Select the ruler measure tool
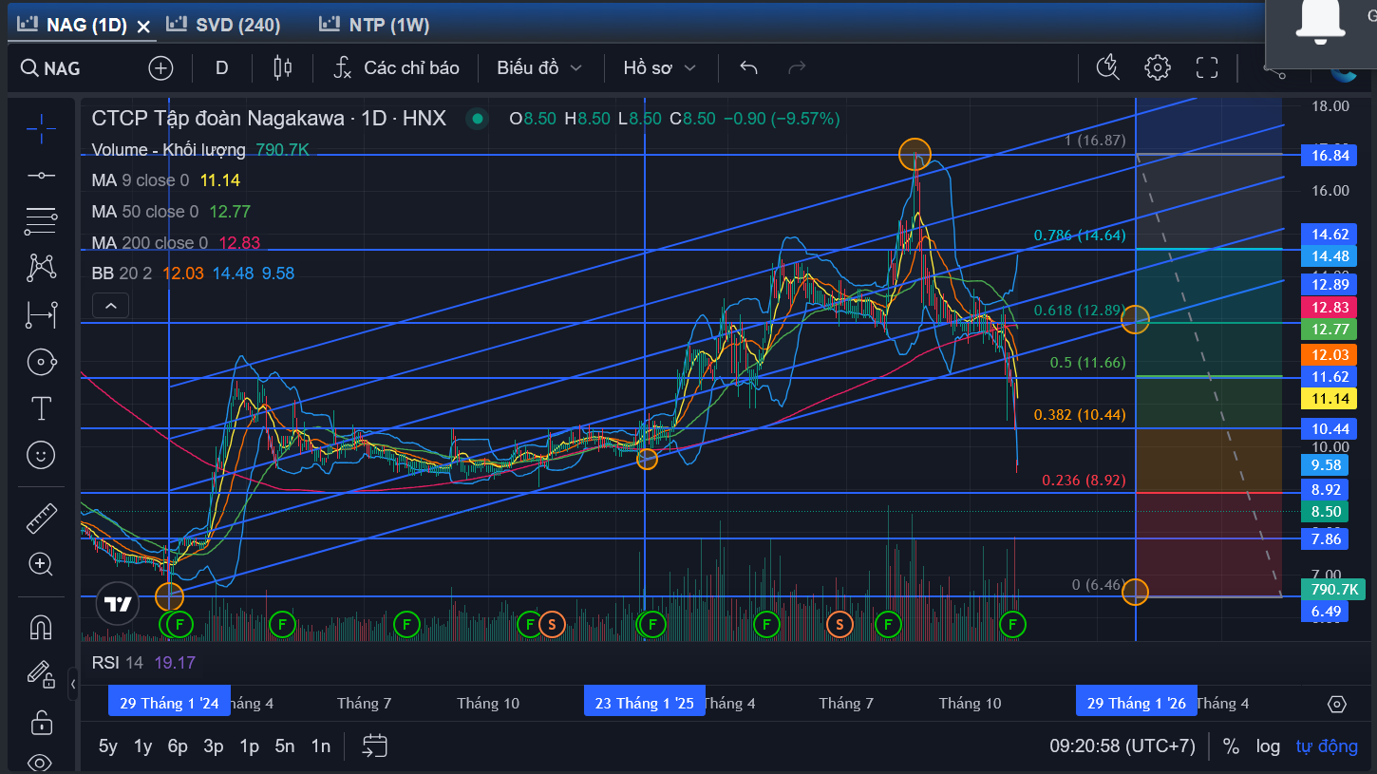The height and width of the screenshot is (774, 1377). pyautogui.click(x=41, y=519)
